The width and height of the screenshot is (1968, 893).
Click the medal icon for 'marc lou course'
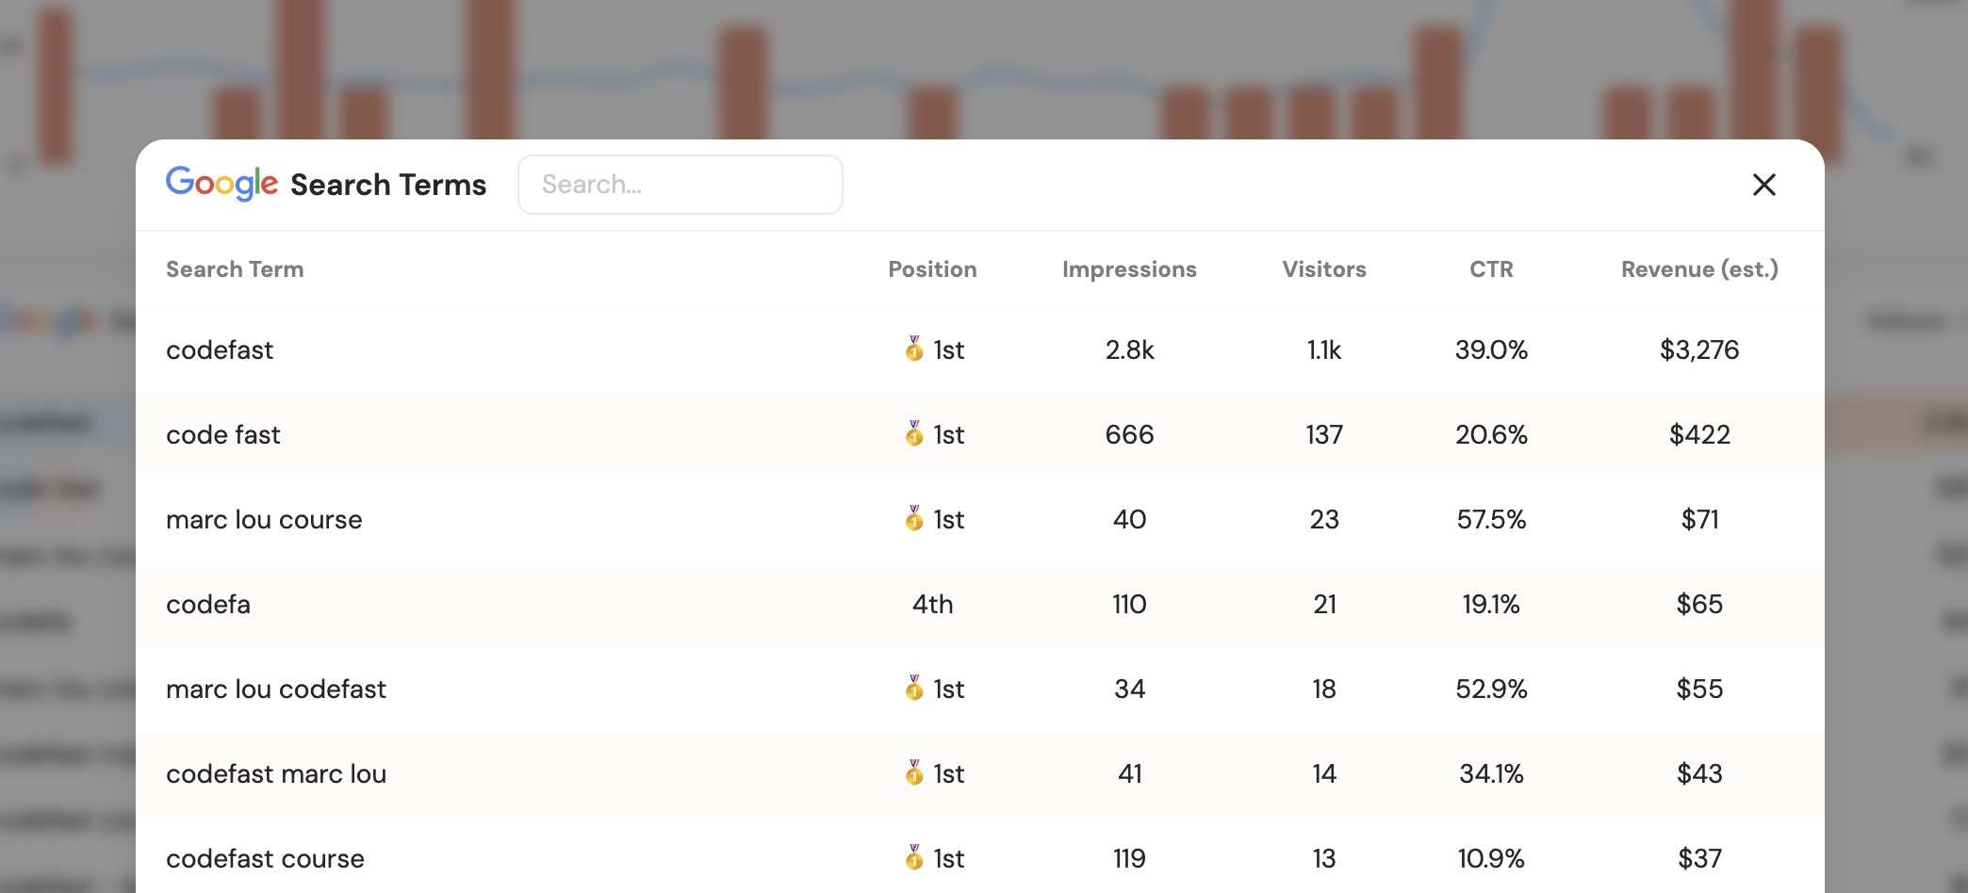(x=913, y=519)
